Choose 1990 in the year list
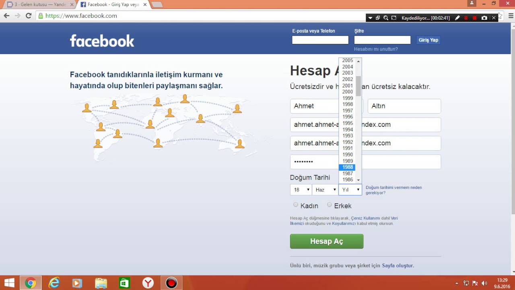The image size is (515, 290). pyautogui.click(x=348, y=155)
